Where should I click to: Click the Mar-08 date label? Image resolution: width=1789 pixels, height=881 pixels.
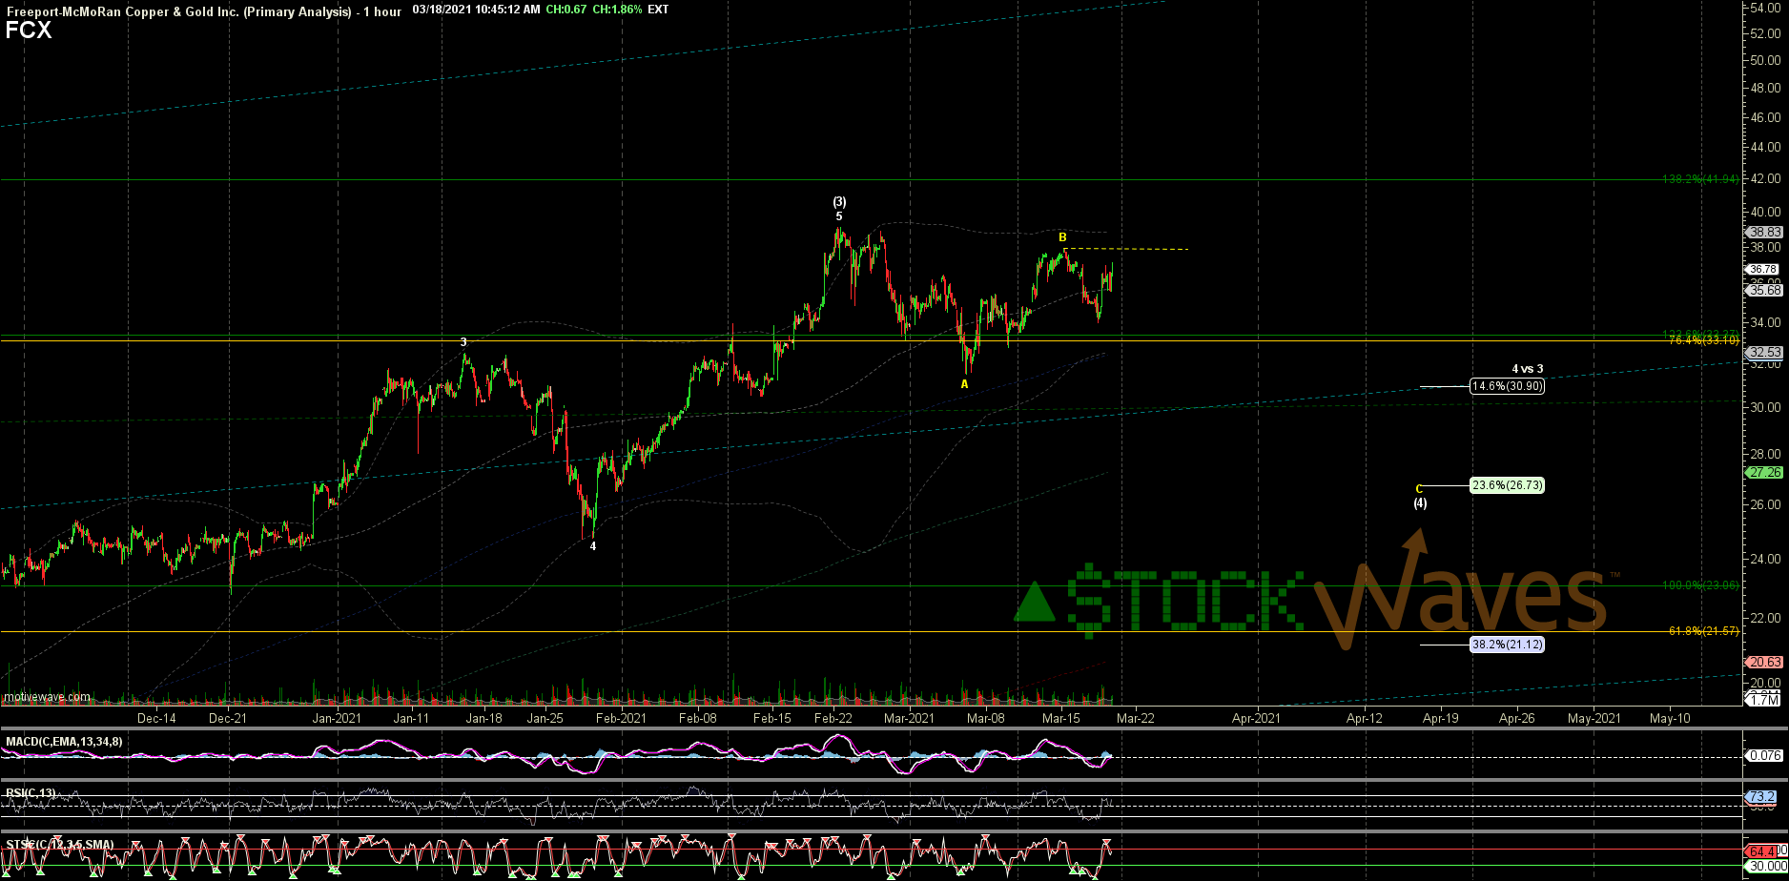[986, 718]
